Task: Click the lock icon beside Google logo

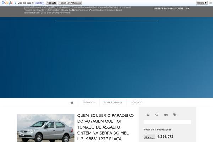Action: point(15,3)
